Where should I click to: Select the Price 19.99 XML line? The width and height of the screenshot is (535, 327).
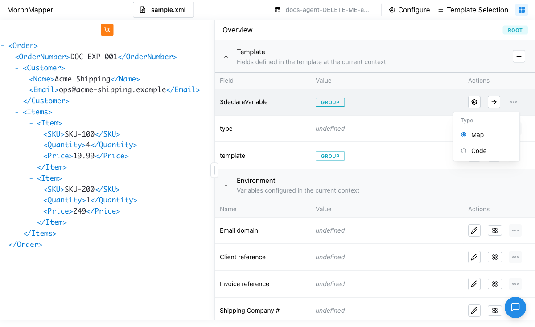pos(86,156)
